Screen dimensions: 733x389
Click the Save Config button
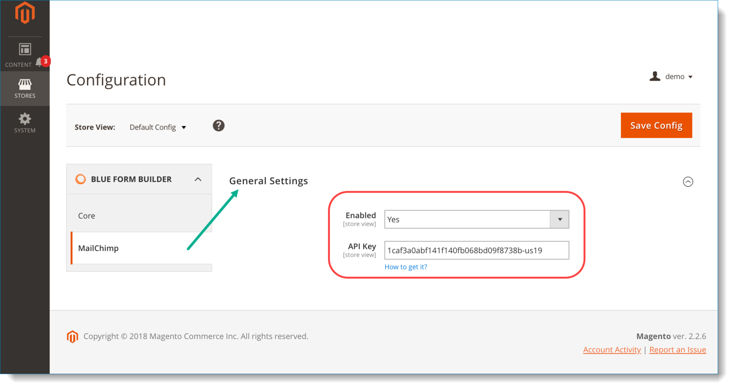point(656,125)
